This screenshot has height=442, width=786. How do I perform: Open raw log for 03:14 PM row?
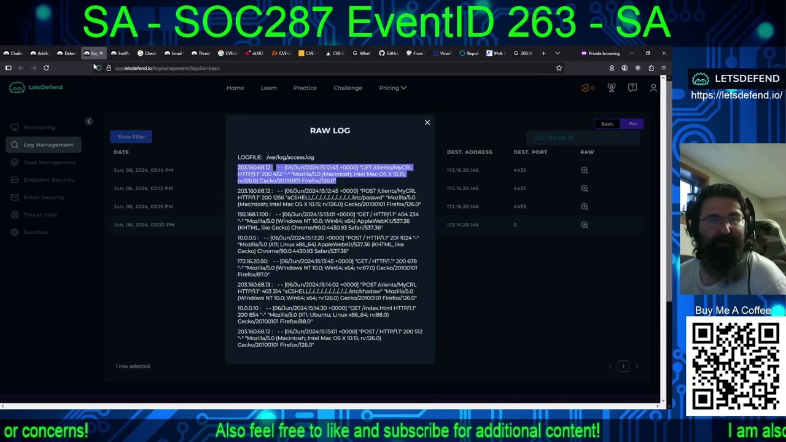tap(585, 170)
